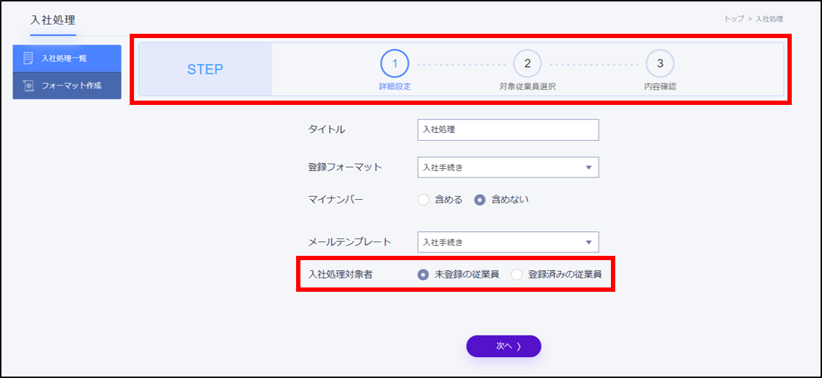Click the 対象従業員選択 step label
Viewport: 822px width, 378px height.
click(527, 87)
